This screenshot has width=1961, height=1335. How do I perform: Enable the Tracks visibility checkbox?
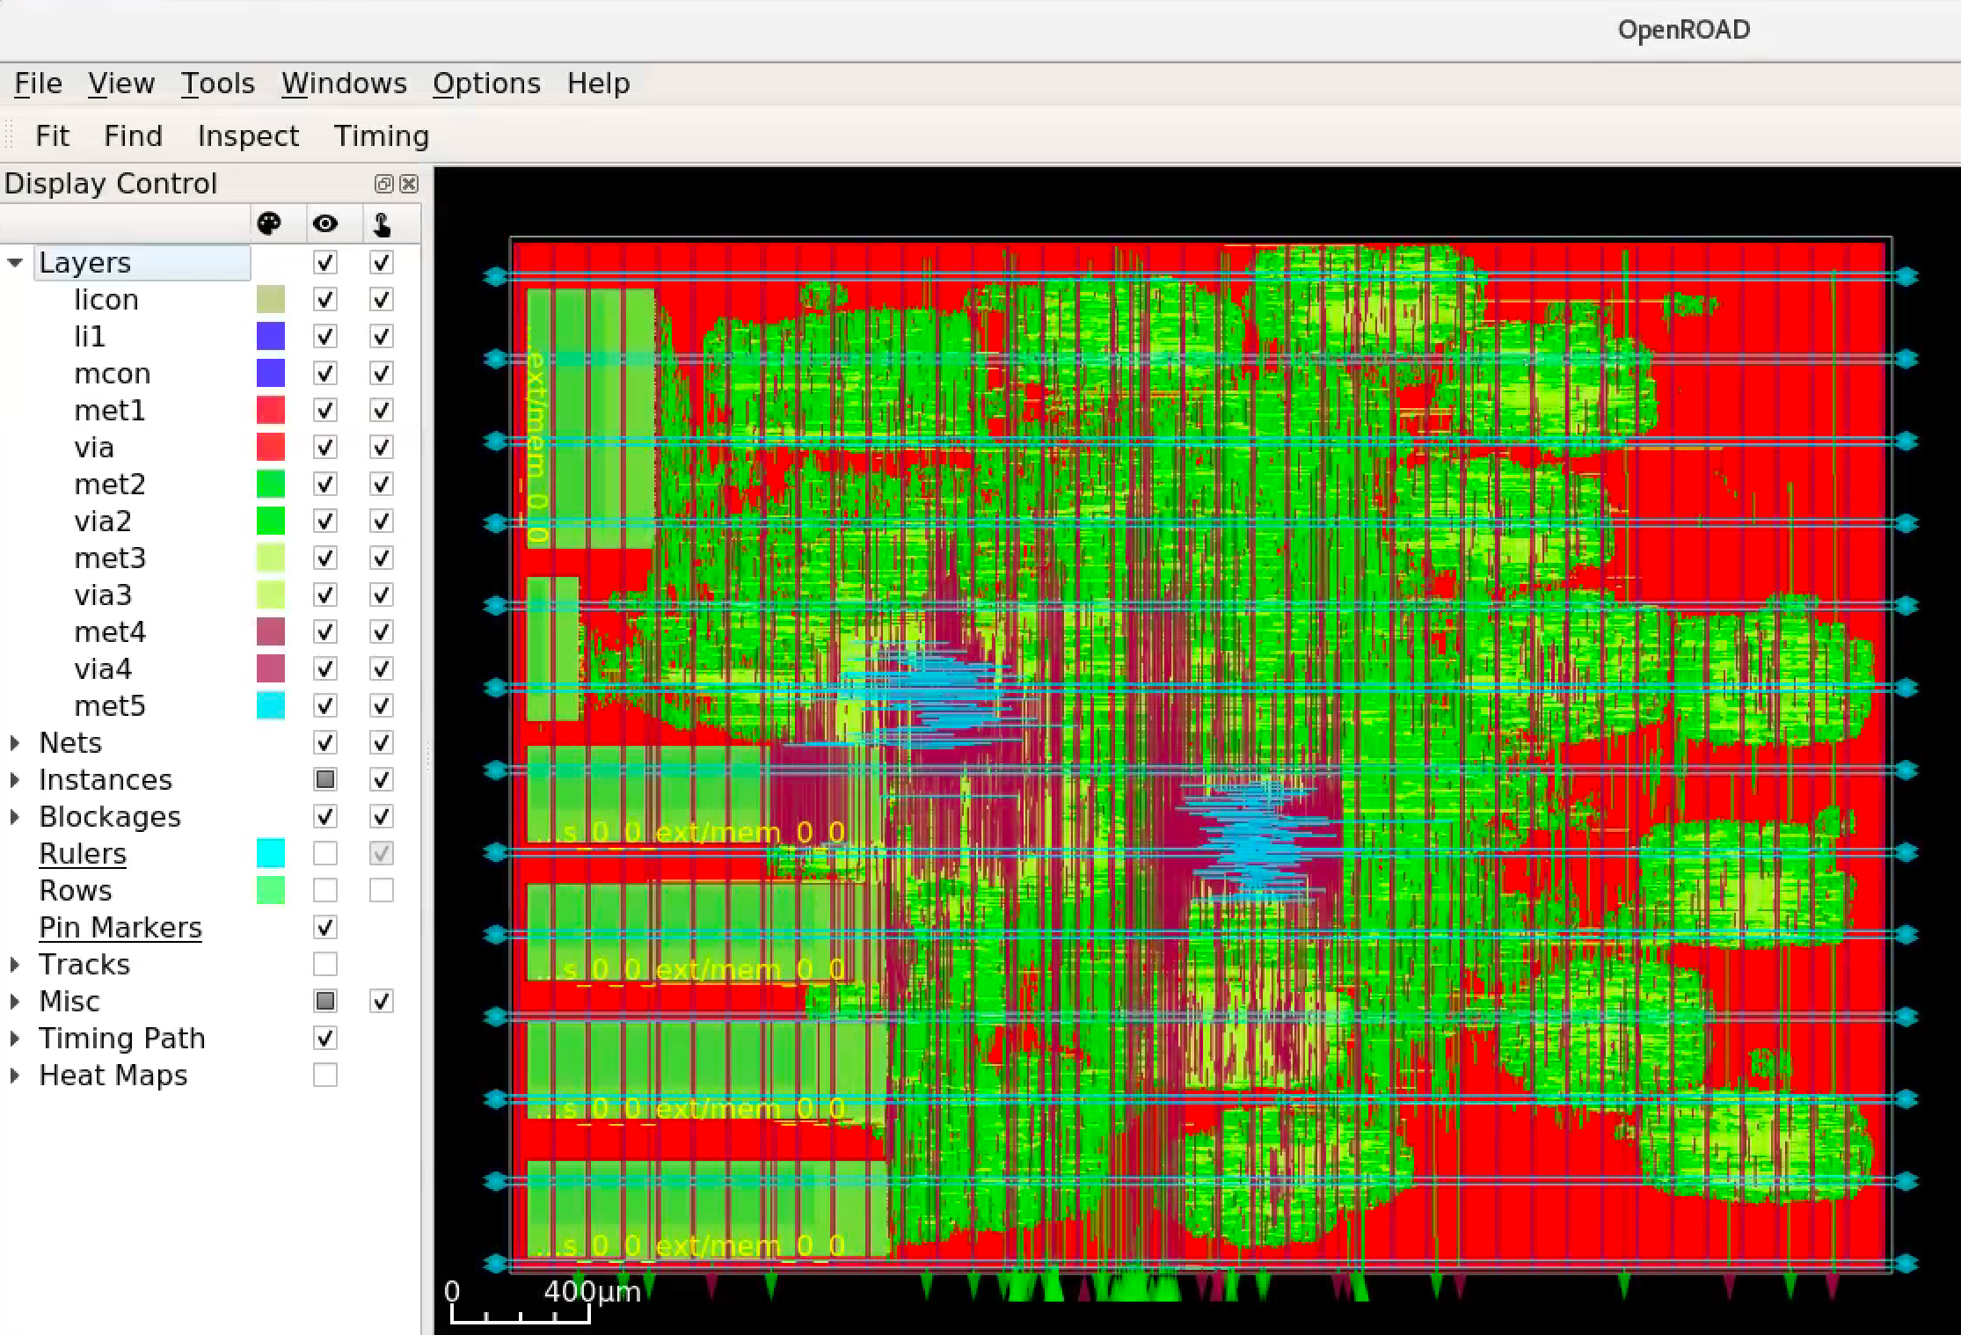pos(324,965)
